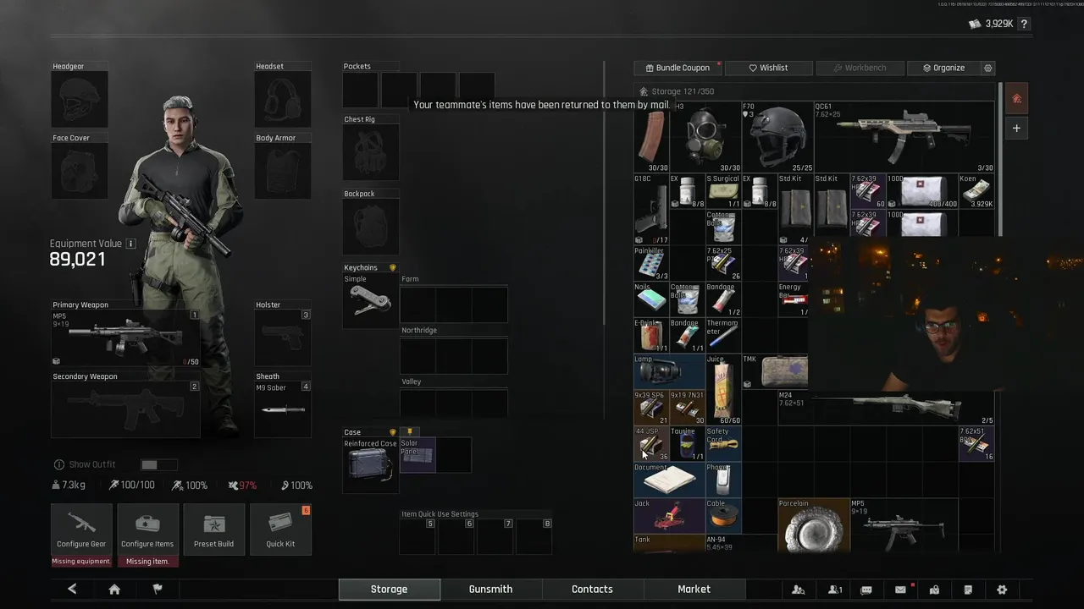Select the 7.62x51 ammo box
1084x609 pixels.
click(976, 443)
